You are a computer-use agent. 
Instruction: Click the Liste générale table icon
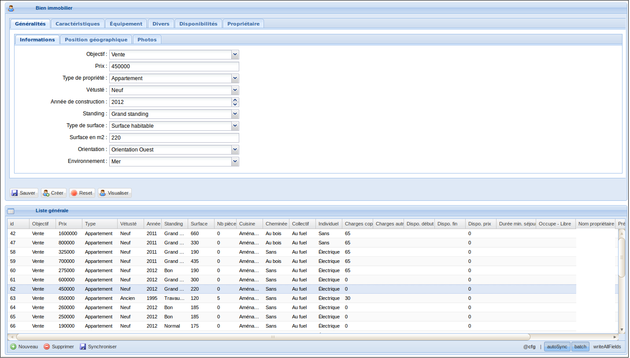tap(11, 211)
